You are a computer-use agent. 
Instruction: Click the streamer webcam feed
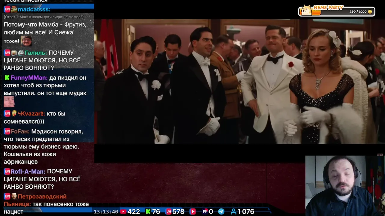(345, 186)
